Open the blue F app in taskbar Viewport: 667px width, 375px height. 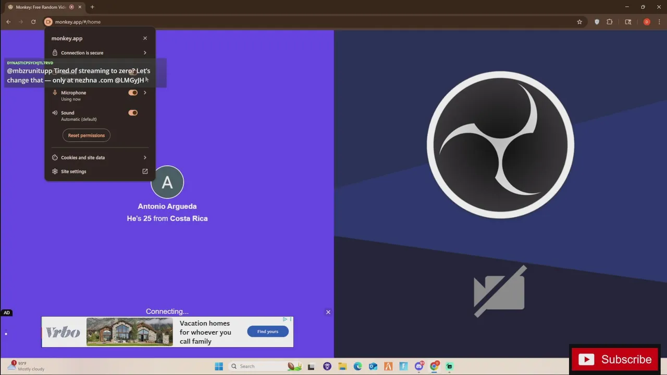click(404, 366)
